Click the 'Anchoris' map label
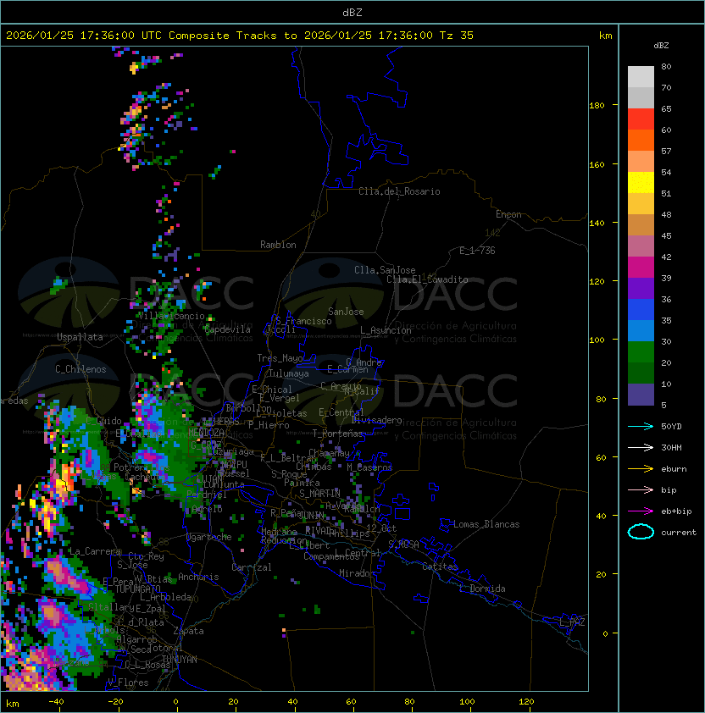The width and height of the screenshot is (705, 713). 198,577
